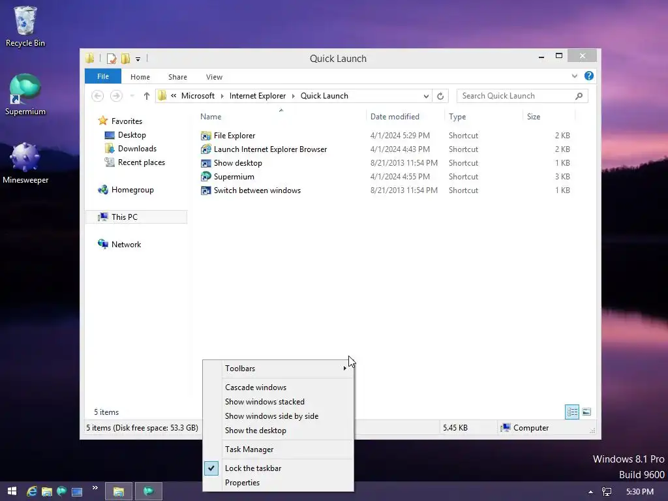Choose Show windows stacked

(x=278, y=402)
